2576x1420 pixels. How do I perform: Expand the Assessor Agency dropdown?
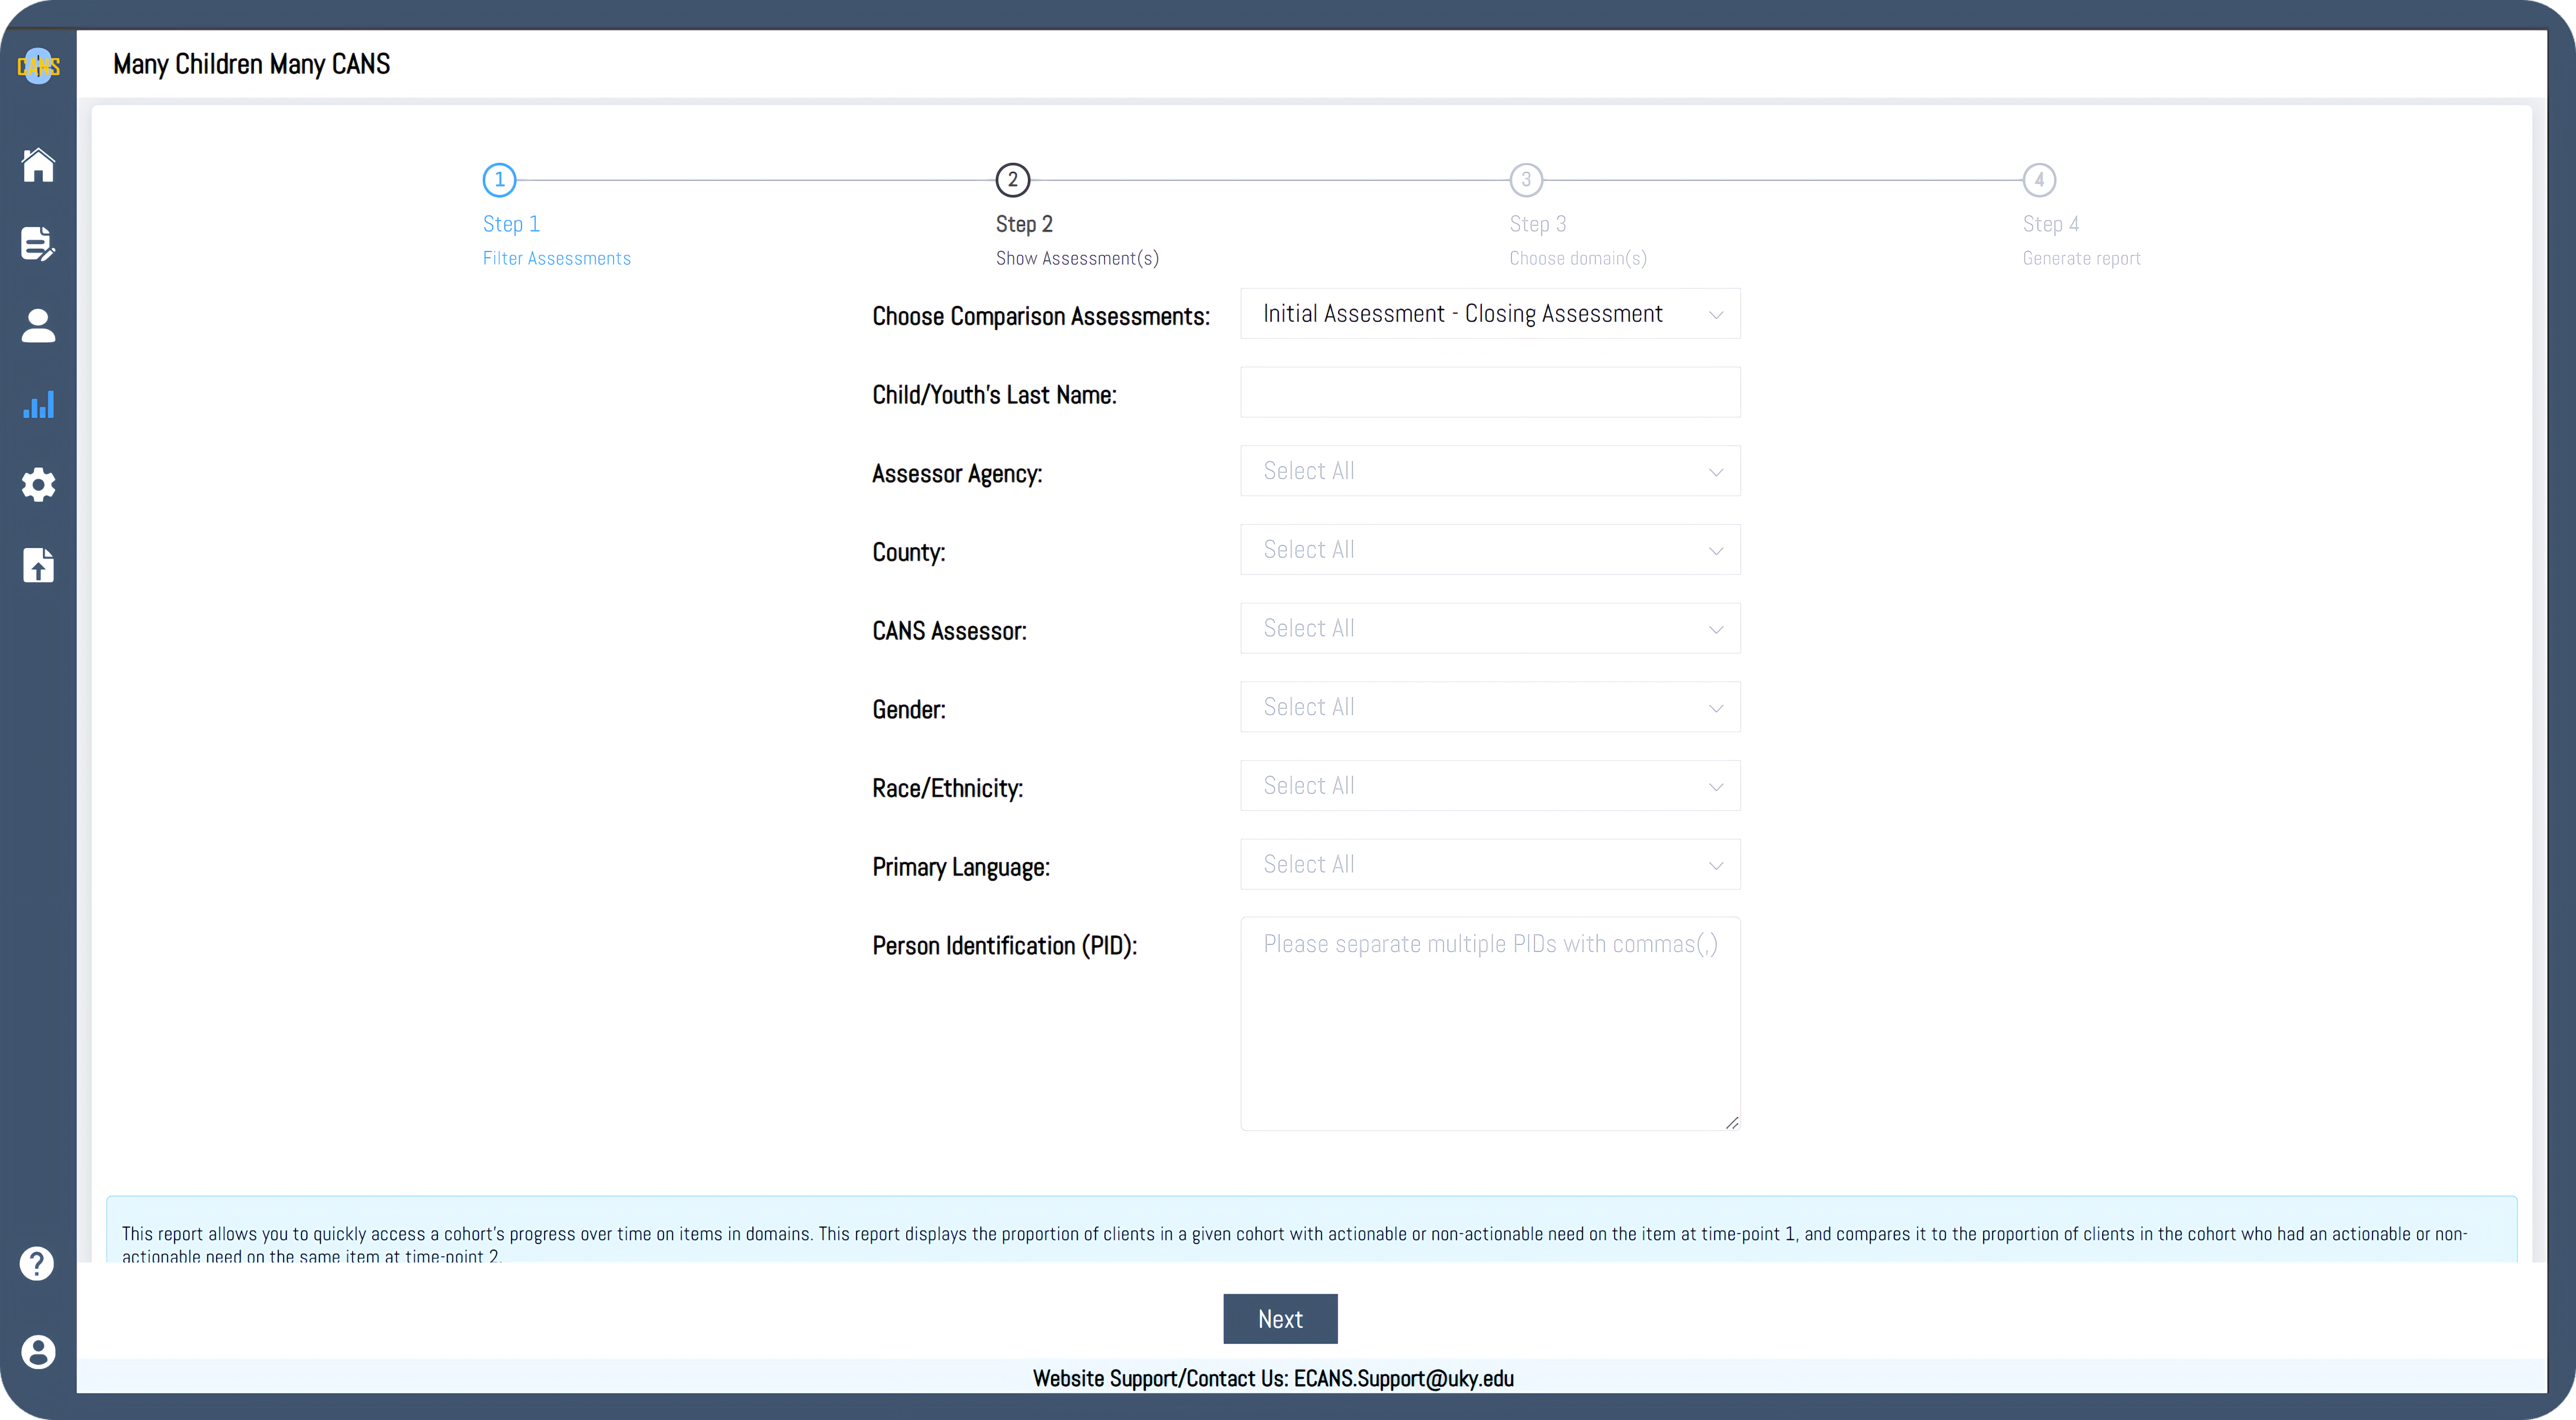(x=1490, y=470)
